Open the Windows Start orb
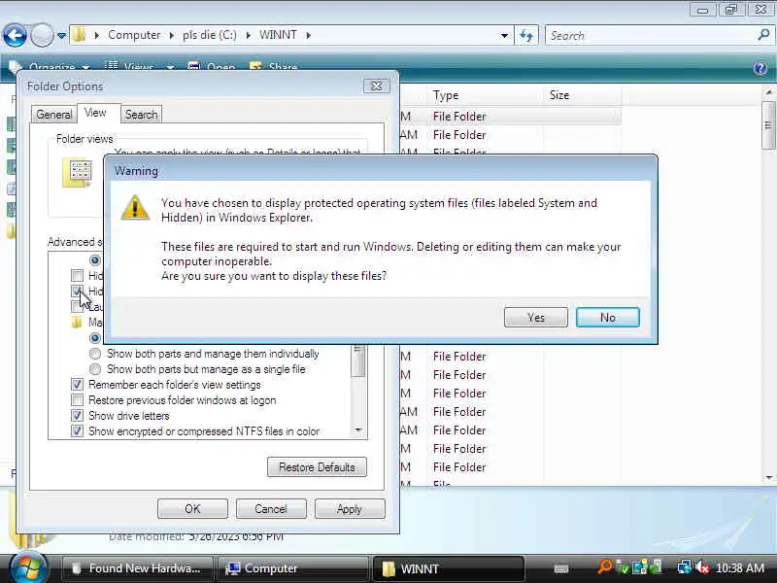This screenshot has width=777, height=583. (x=27, y=567)
